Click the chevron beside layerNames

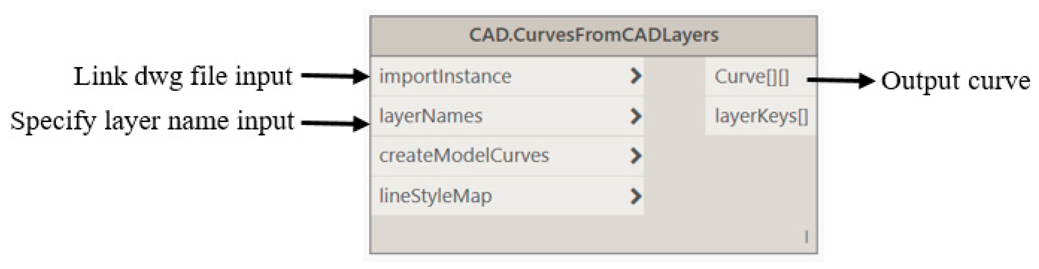635,116
